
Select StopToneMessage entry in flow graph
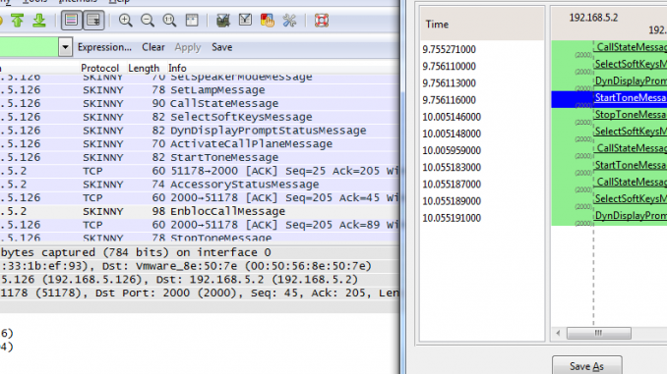(x=631, y=115)
